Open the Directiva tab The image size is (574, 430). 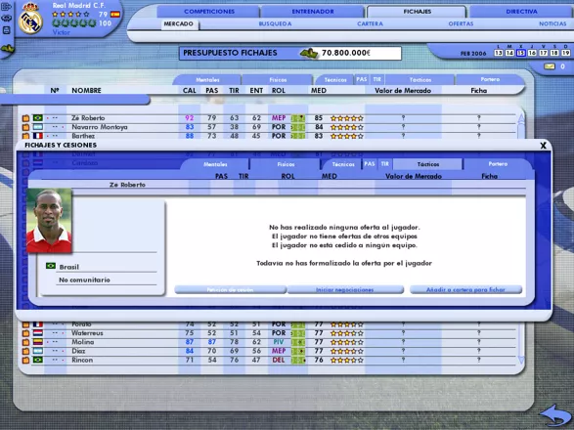tap(521, 12)
